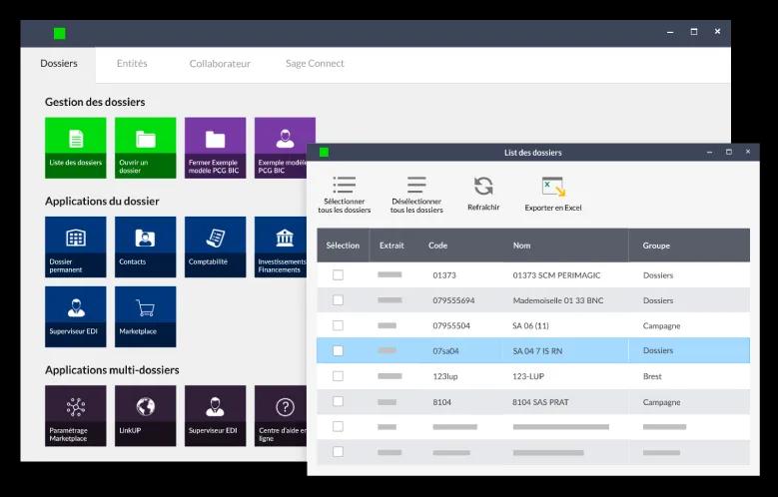
Task: Click the Ouvrir un dossier tile
Action: coord(146,148)
